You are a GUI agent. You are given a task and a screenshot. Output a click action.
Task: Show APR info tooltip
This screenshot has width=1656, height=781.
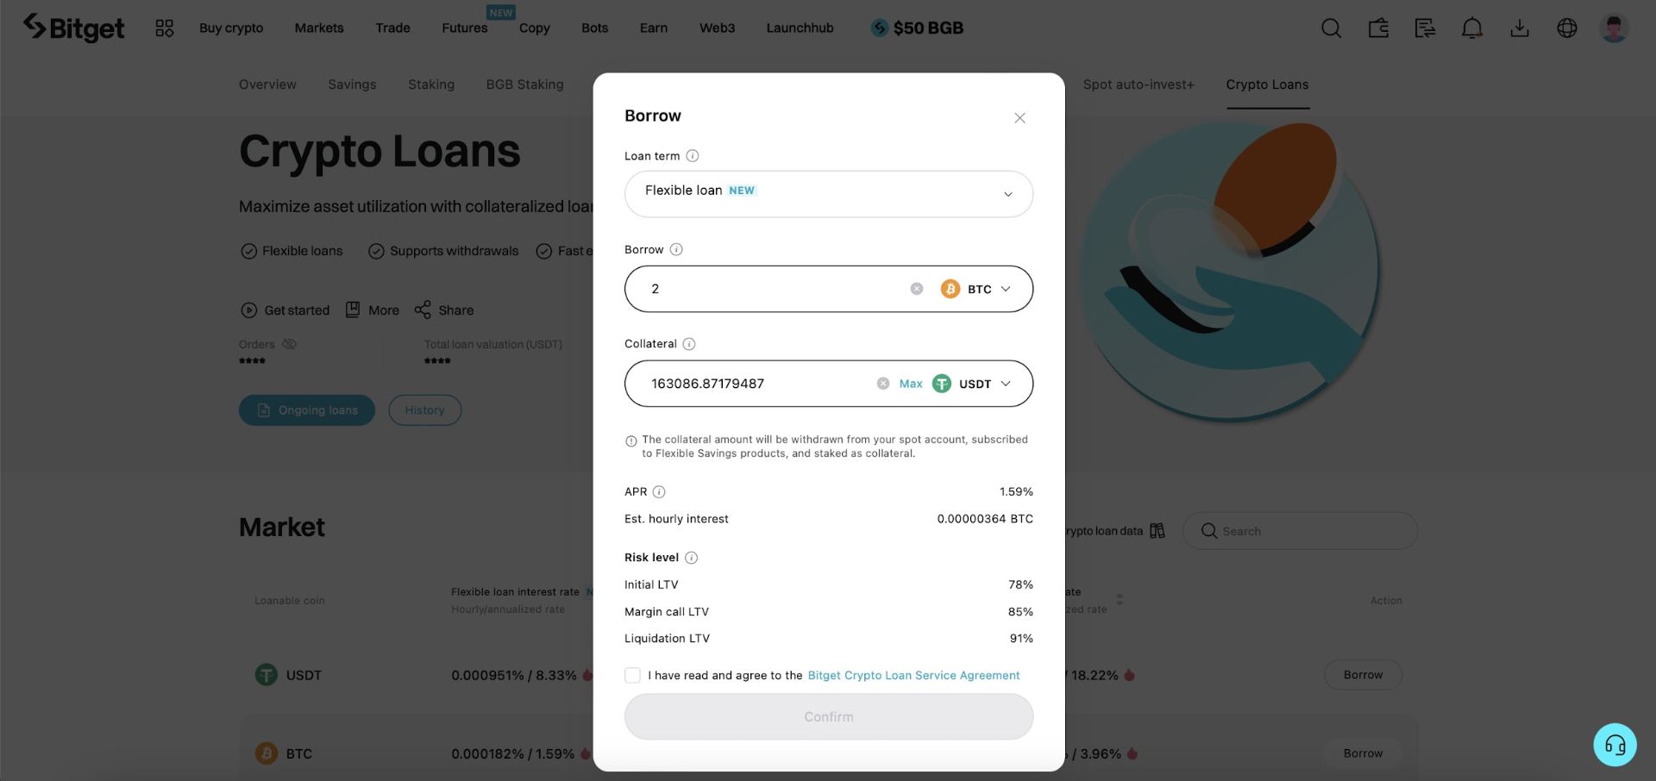click(x=659, y=492)
